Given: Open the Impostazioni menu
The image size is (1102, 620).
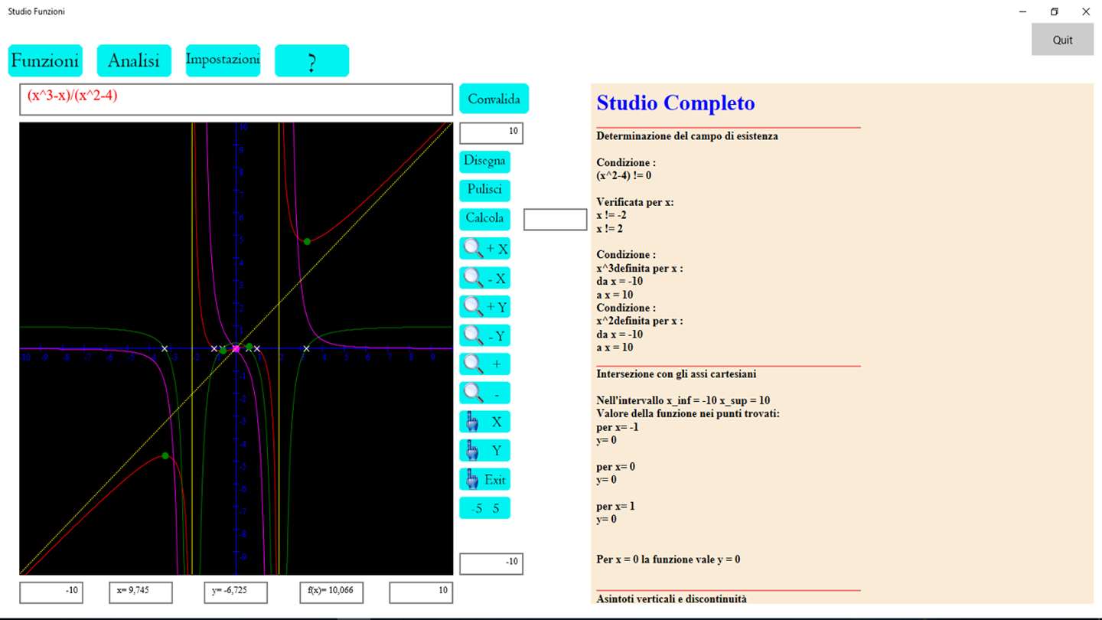Looking at the screenshot, I should 223,60.
